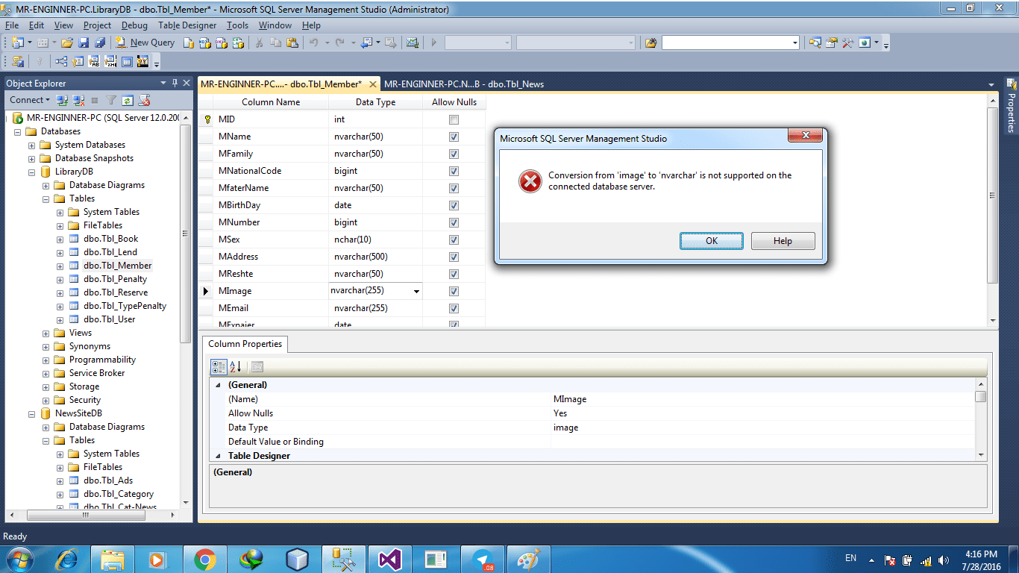Uncheck Allow Nulls for MBirthDay column

pos(453,205)
